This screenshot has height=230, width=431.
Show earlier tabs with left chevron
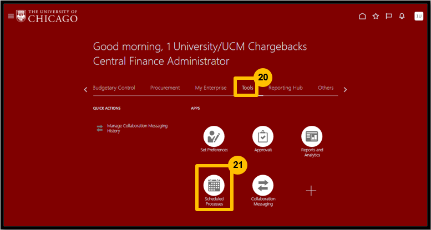pyautogui.click(x=85, y=90)
